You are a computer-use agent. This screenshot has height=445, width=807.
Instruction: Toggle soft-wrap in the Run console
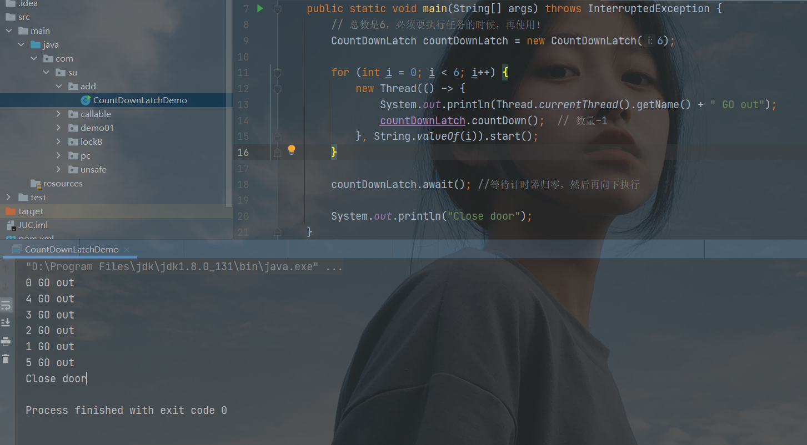(x=6, y=305)
